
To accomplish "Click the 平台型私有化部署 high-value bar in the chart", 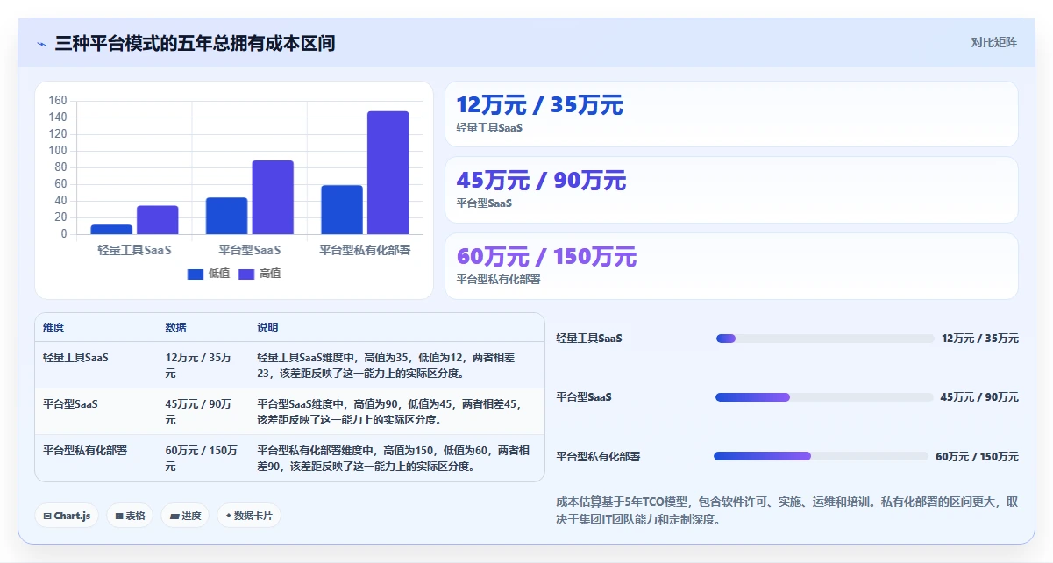I will tap(388, 173).
